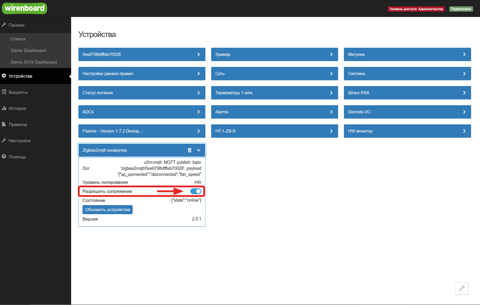480x305 pixels.
Task: Open Demo Dashboard in sidebar
Action: [28, 51]
